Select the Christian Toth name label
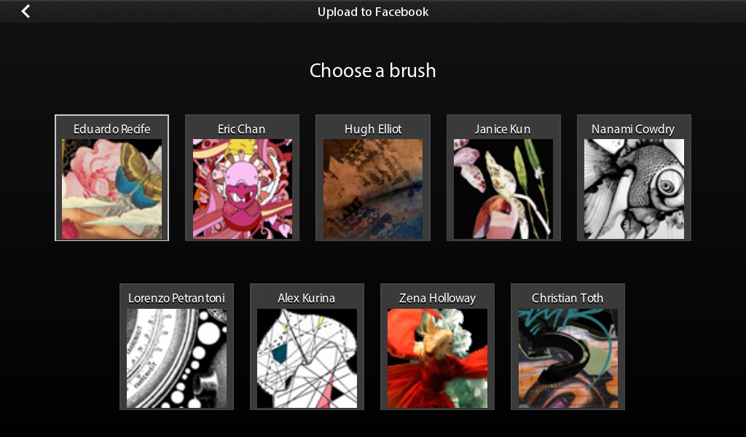The image size is (746, 437). coord(568,298)
